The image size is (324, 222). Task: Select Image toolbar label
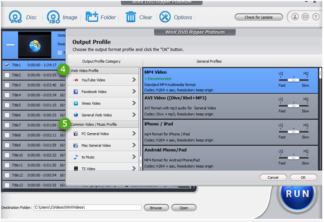click(70, 18)
